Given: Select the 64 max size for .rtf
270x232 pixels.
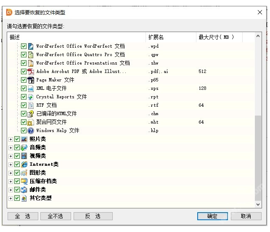Looking at the screenshot, I should pos(201,105).
